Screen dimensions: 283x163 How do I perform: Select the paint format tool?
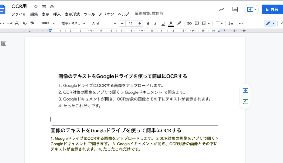tap(32, 23)
